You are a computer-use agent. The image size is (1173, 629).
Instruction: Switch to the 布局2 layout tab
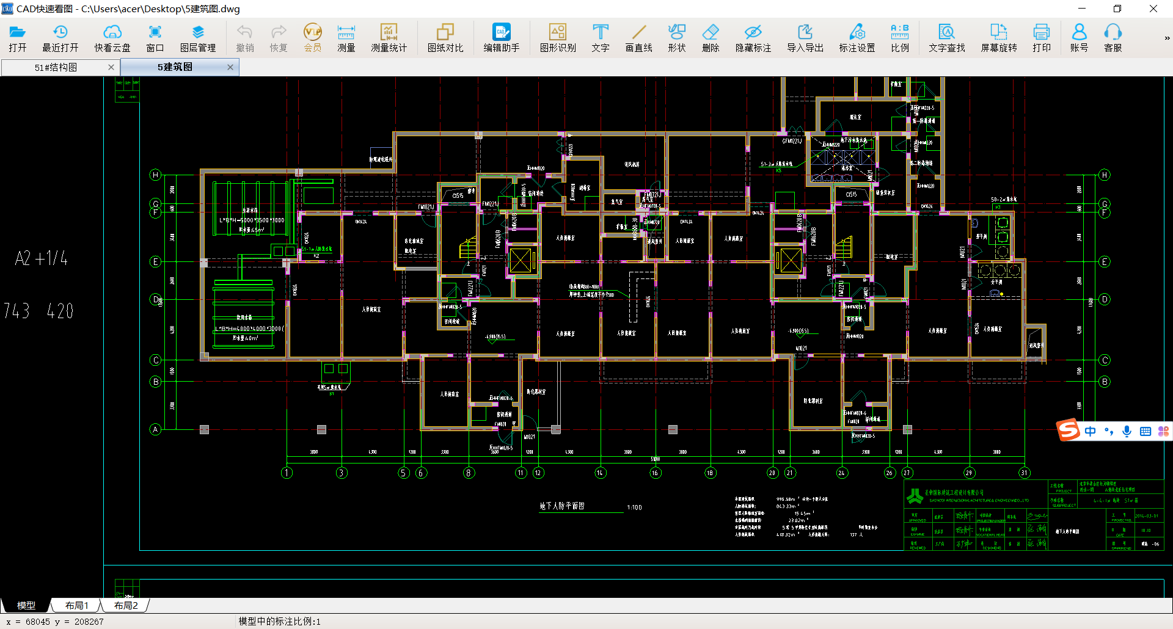coord(126,605)
